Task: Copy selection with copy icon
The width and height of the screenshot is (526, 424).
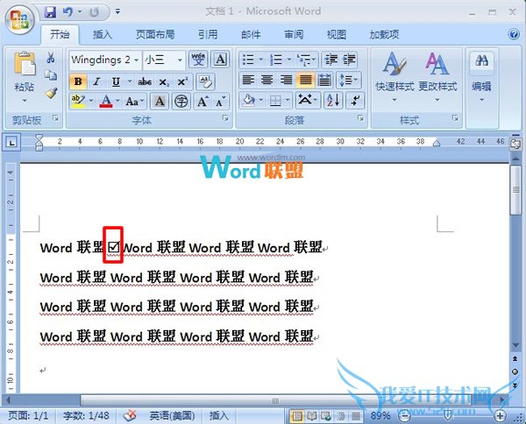Action: click(51, 75)
